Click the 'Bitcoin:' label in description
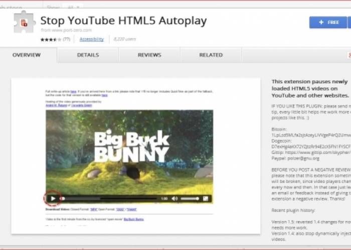 point(279,129)
